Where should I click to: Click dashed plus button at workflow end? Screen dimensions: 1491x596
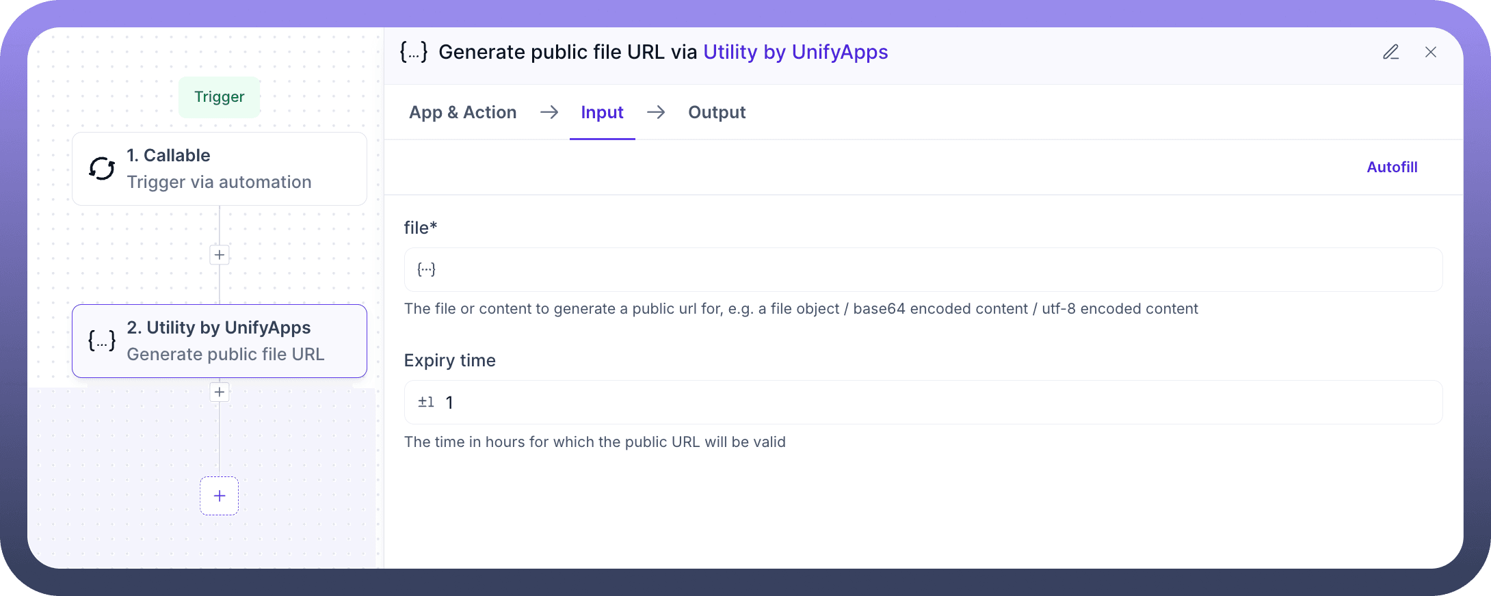click(219, 496)
